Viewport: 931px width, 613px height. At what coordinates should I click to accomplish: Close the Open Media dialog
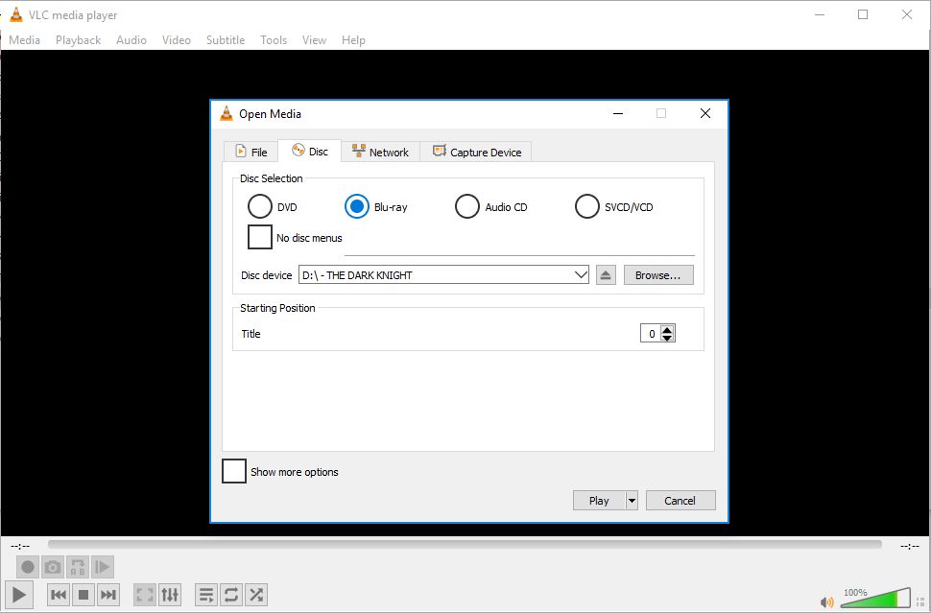(x=705, y=113)
